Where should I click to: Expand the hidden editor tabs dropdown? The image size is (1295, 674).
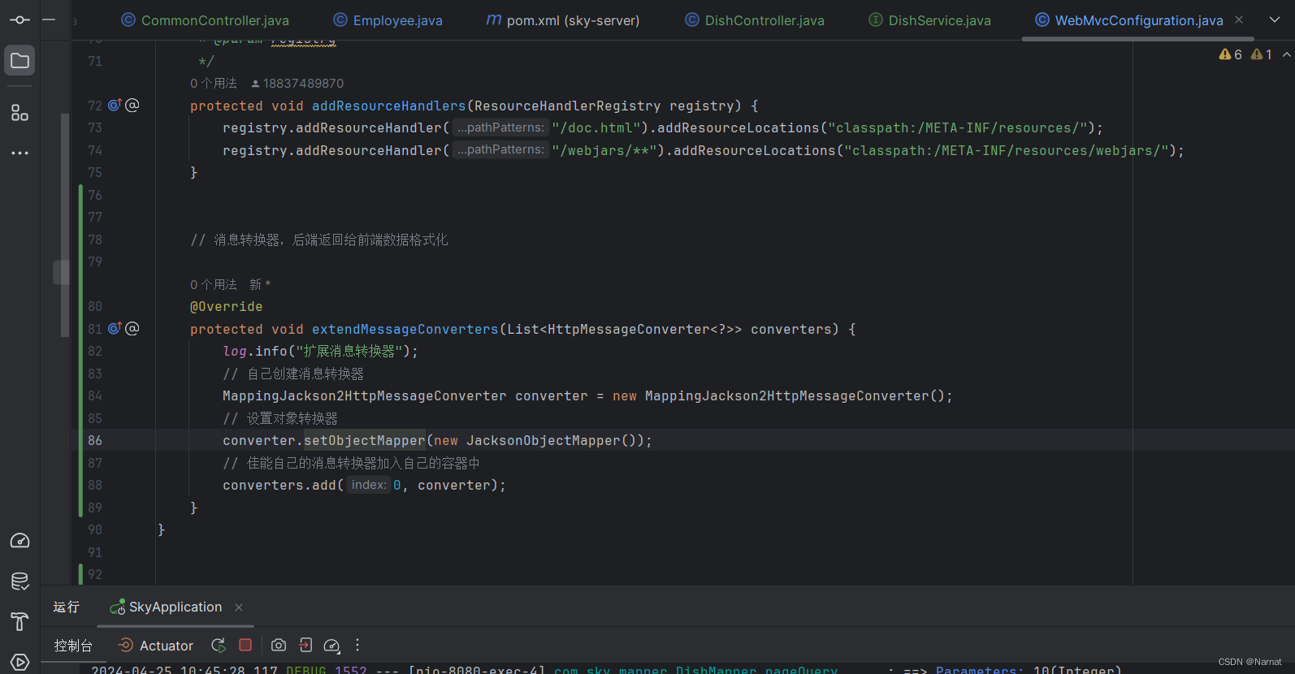[1275, 19]
